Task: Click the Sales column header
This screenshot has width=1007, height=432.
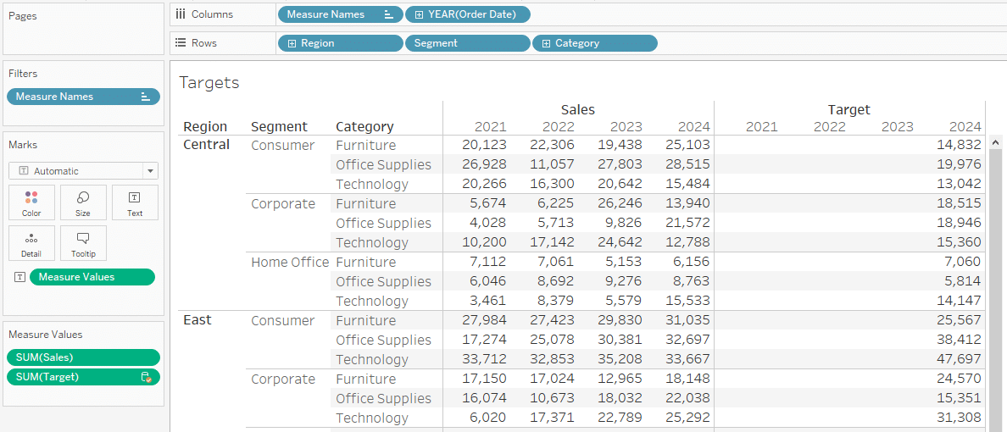Action: pyautogui.click(x=578, y=110)
